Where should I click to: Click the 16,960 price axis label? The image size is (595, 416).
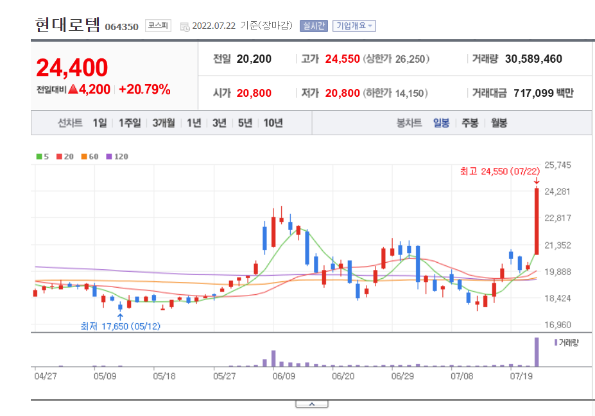point(557,325)
